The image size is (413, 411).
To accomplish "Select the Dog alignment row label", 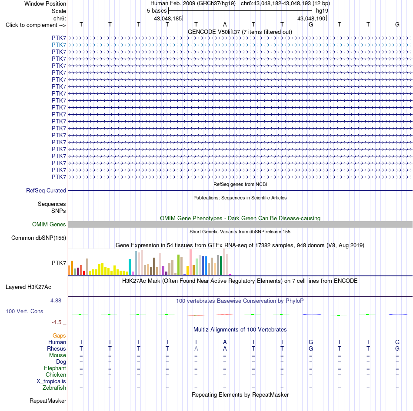I will [x=61, y=362].
